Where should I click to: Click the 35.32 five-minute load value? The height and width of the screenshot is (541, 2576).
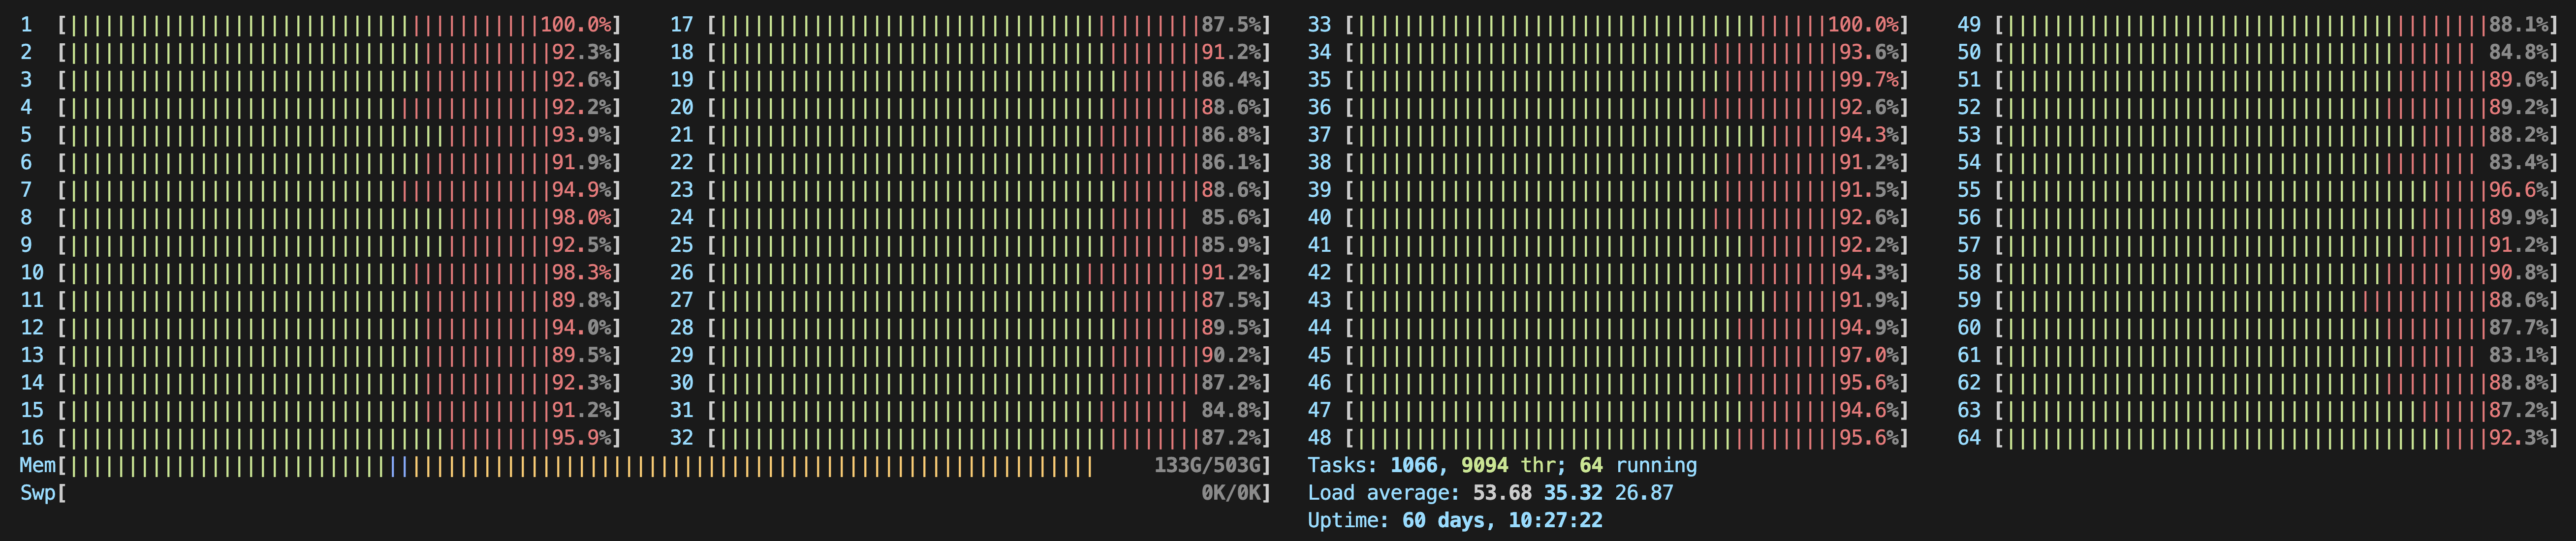coord(1573,493)
